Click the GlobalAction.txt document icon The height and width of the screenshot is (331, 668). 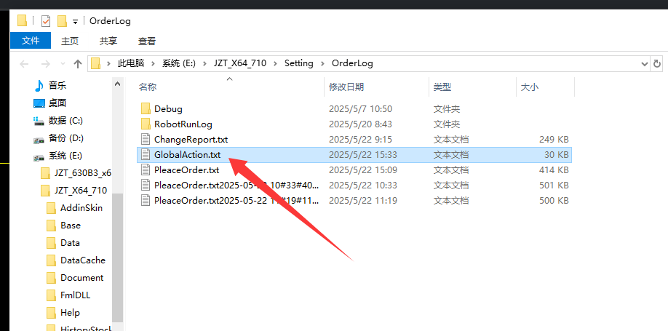(146, 155)
